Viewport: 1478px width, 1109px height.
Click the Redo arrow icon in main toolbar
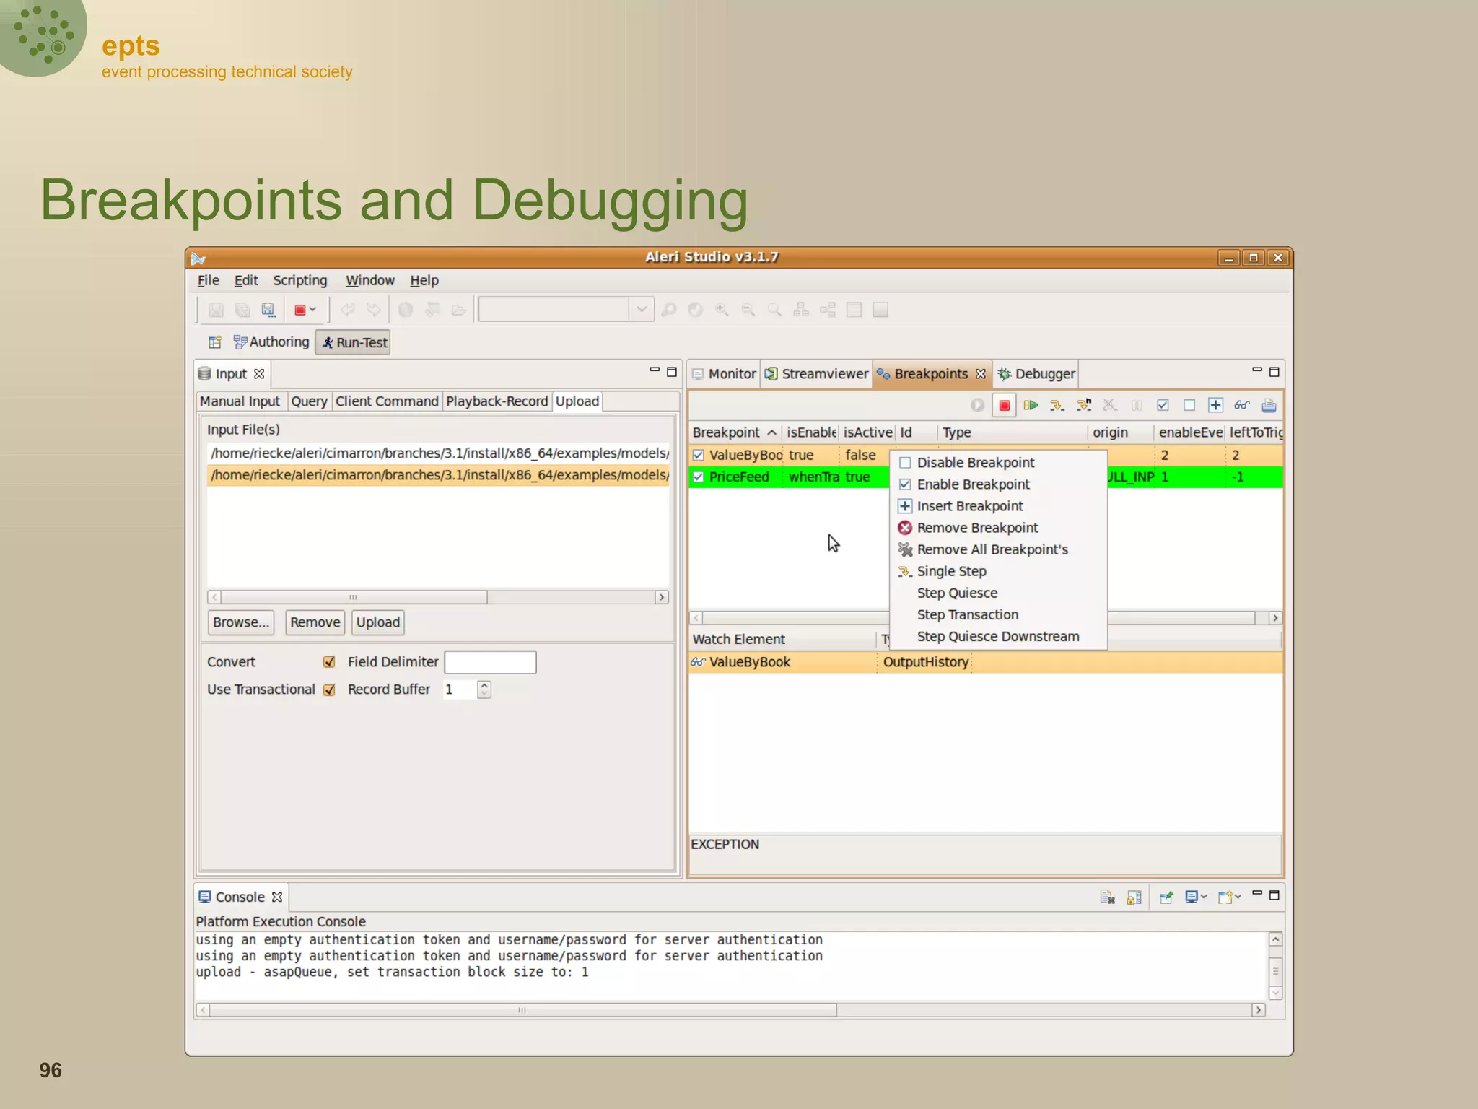pos(373,310)
